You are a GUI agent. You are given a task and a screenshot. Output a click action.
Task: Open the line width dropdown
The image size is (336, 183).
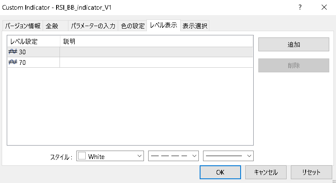(228, 156)
